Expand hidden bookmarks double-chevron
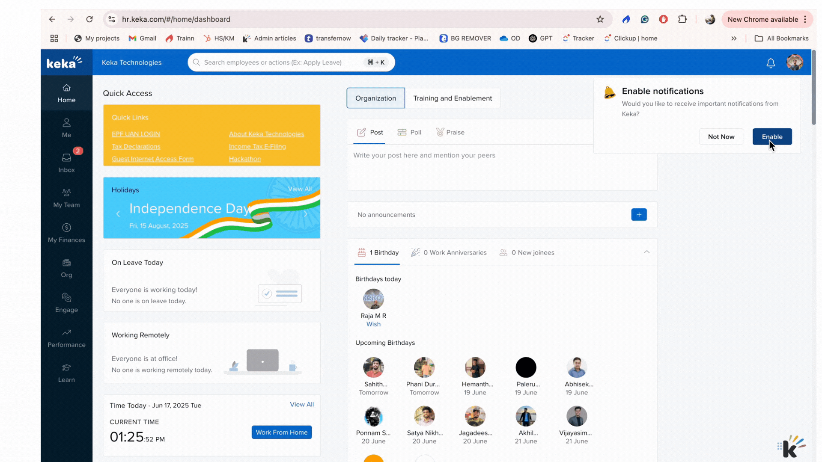The width and height of the screenshot is (822, 462). (x=734, y=38)
